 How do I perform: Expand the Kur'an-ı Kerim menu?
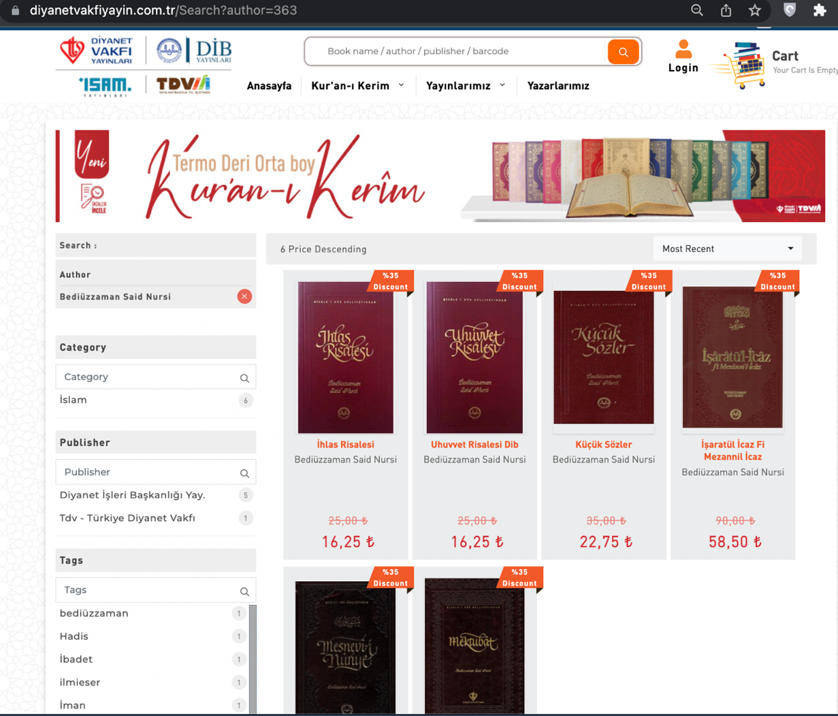(x=357, y=86)
